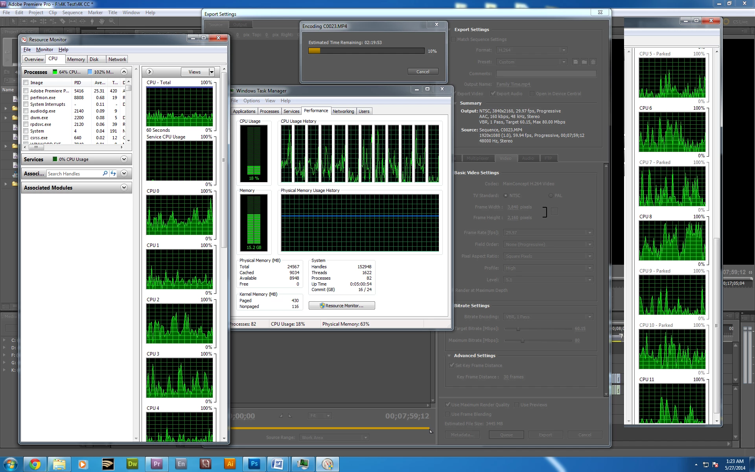Open the Processes tab in Task Manager
Screen dimensions: 755x472
click(x=269, y=111)
